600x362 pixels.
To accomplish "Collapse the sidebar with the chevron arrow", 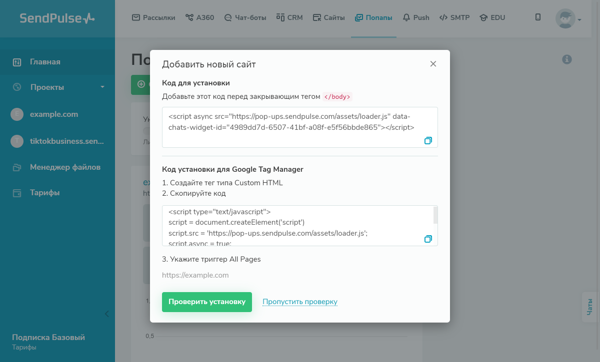I will click(106, 314).
